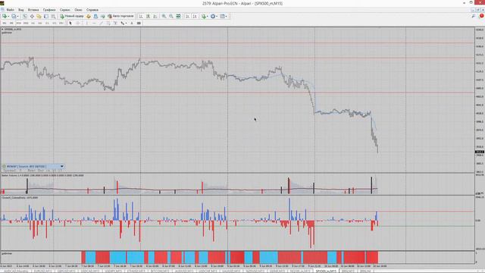
Task: Switch to the BTCUSD,M15 chart tab
Action: 160,271
